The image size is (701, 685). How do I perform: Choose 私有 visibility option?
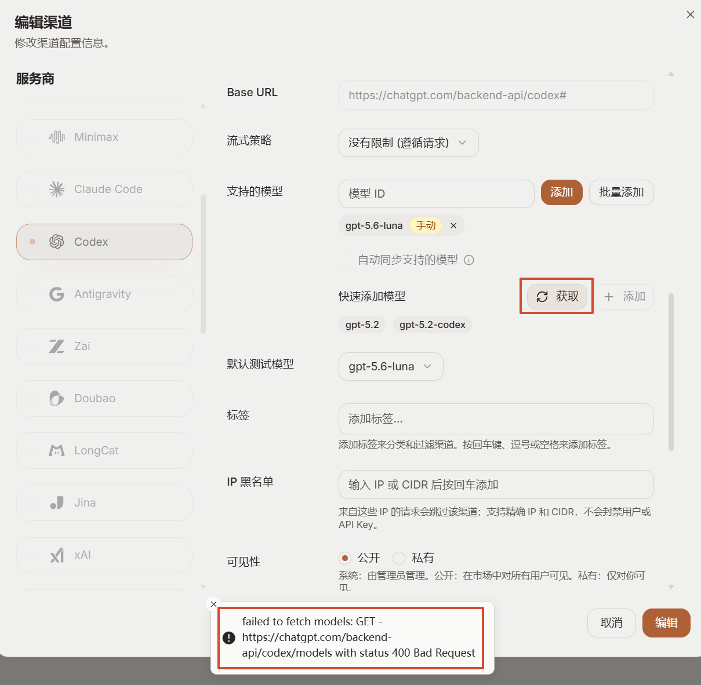click(398, 558)
